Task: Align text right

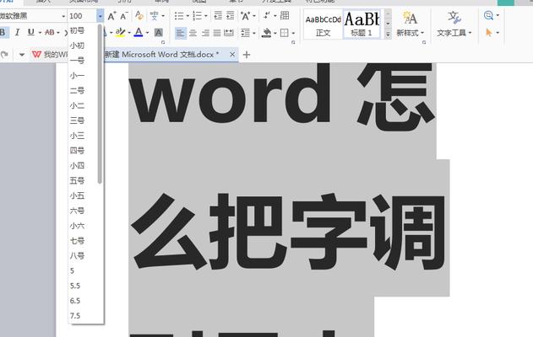Action: pyautogui.click(x=205, y=33)
